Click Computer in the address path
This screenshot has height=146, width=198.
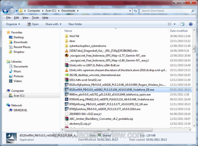[x=34, y=11]
